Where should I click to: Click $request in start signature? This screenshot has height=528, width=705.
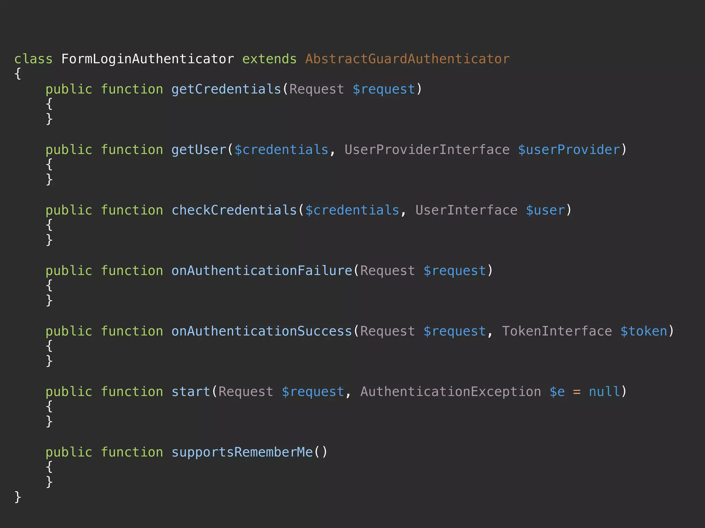313,392
